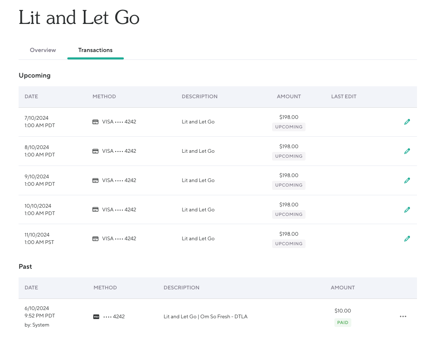
Task: Click pencil icon for 8/10/2024 payment
Action: click(x=407, y=151)
